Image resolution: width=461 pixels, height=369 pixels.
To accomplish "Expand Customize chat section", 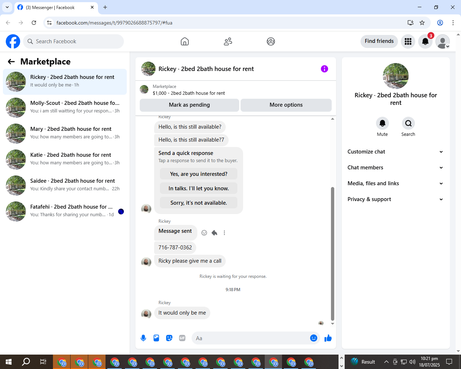I will pos(395,152).
